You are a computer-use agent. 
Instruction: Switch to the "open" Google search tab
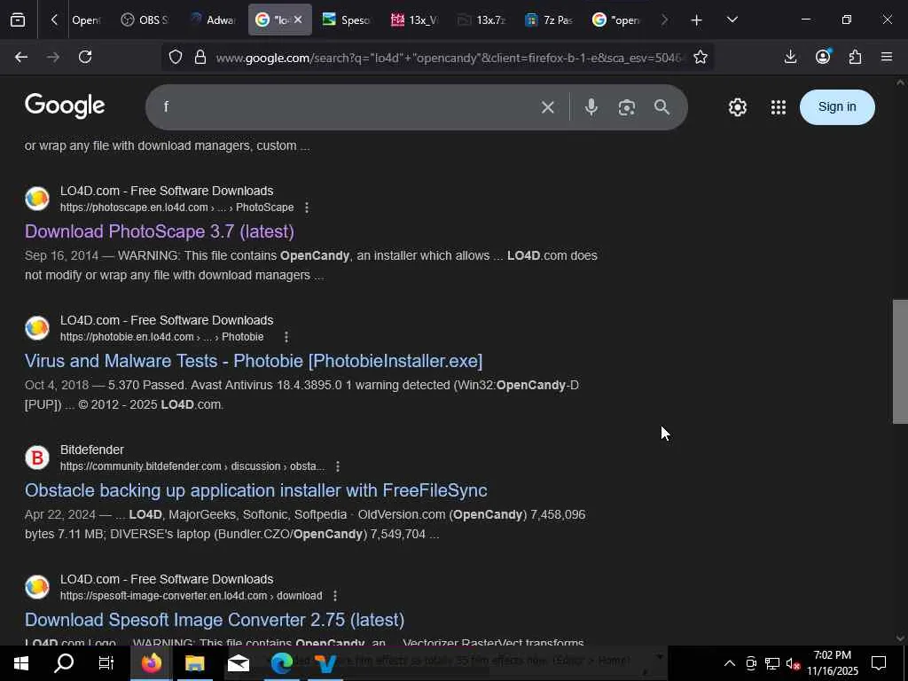pos(617,20)
